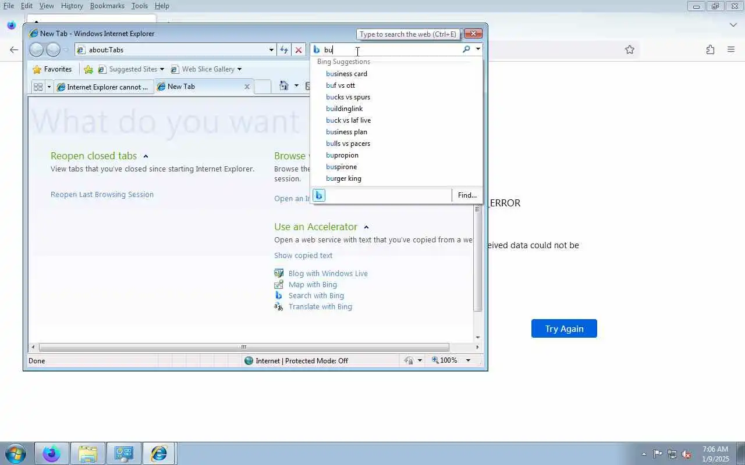Screen dimensions: 745x465
Task: Open the search provider dropdown arrow
Action: coord(478,49)
